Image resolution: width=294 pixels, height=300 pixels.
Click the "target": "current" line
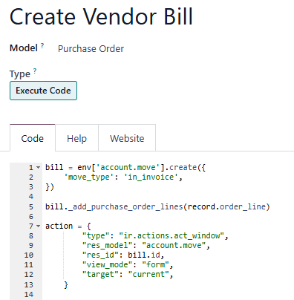(128, 274)
